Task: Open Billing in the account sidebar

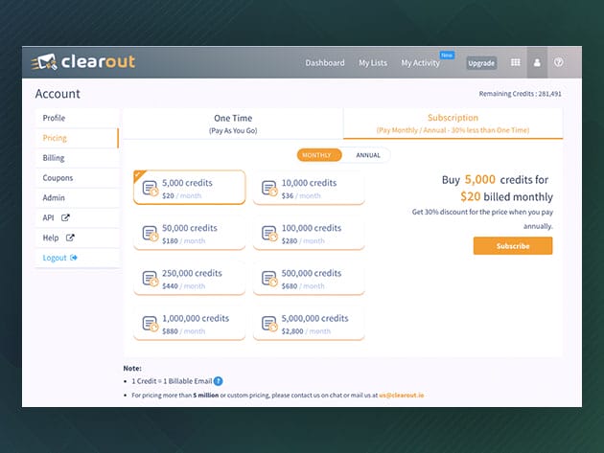Action: click(x=55, y=158)
